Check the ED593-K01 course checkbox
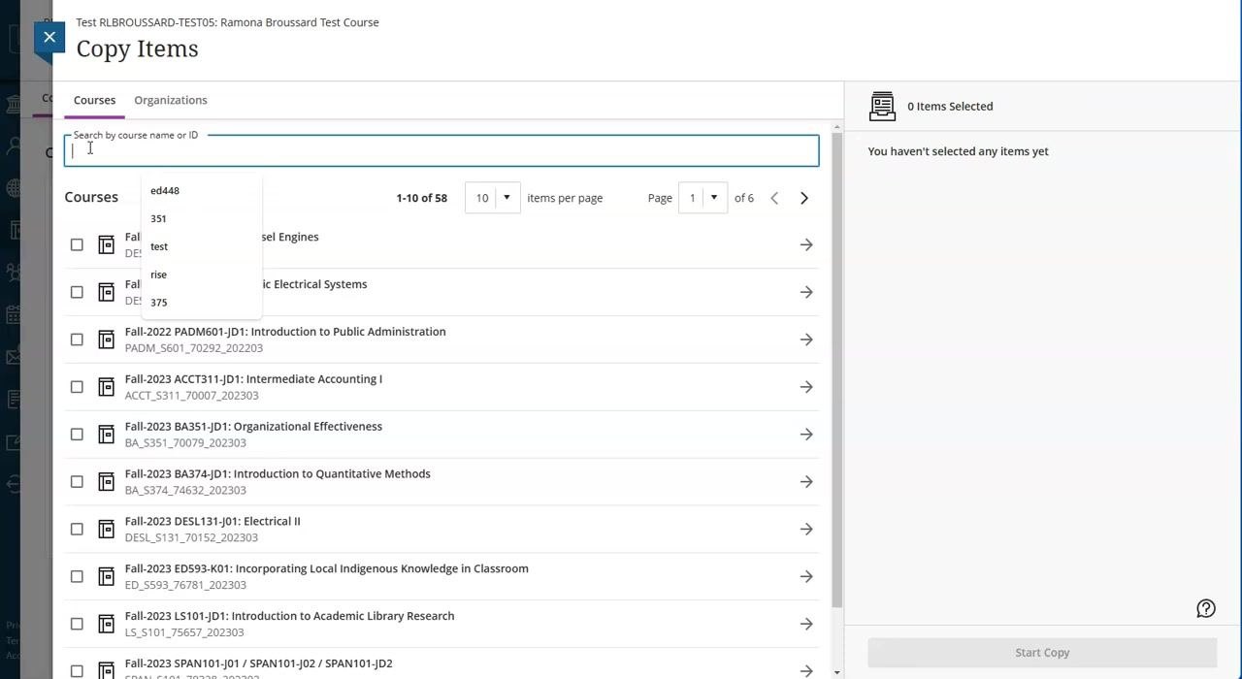This screenshot has height=679, width=1242. point(77,576)
